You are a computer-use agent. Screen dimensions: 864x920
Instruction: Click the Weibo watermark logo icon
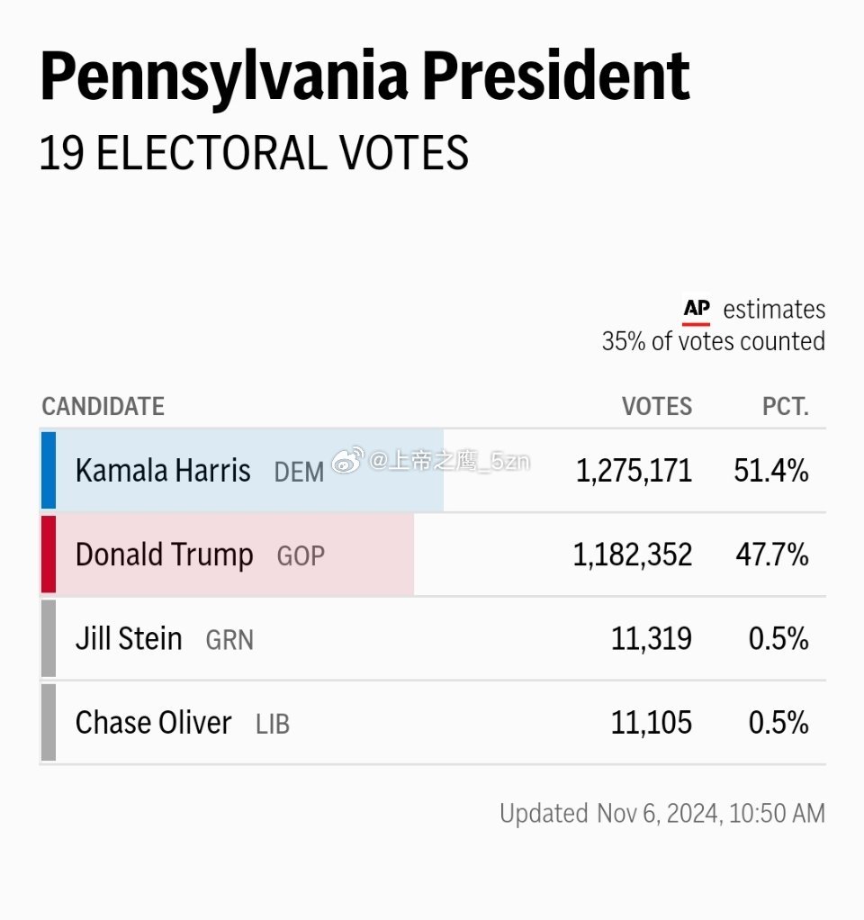pos(347,461)
